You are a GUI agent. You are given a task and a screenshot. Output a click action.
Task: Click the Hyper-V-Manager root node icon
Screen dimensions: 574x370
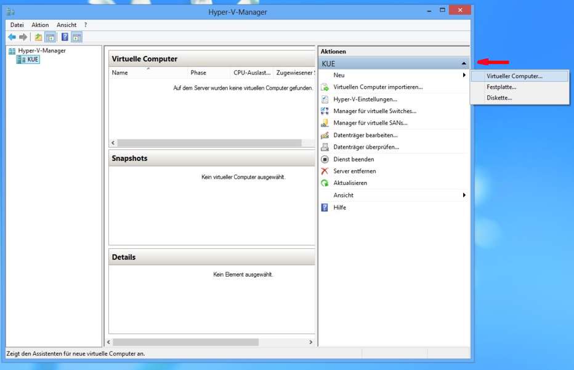point(12,51)
